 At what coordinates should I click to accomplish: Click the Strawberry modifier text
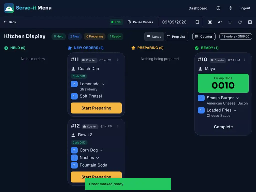tap(88, 89)
